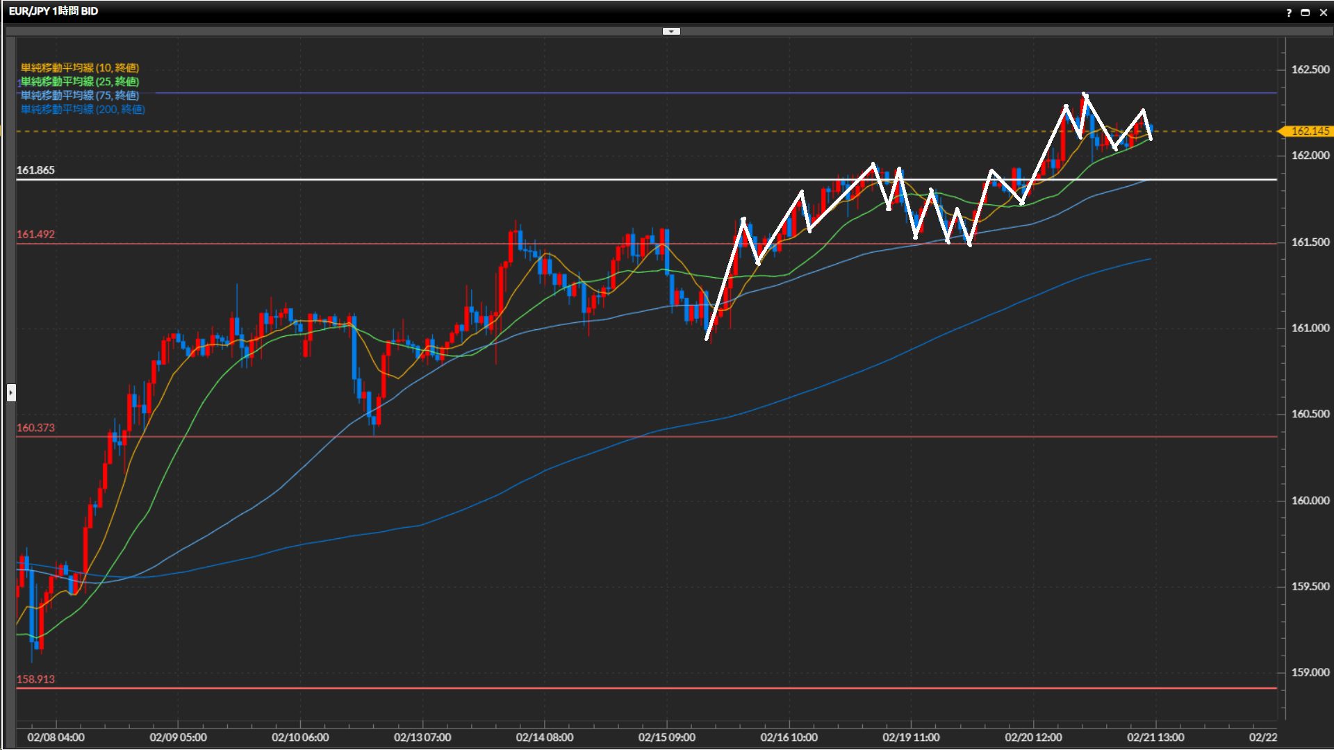
Task: Expand the left side panel arrow
Action: coord(11,393)
